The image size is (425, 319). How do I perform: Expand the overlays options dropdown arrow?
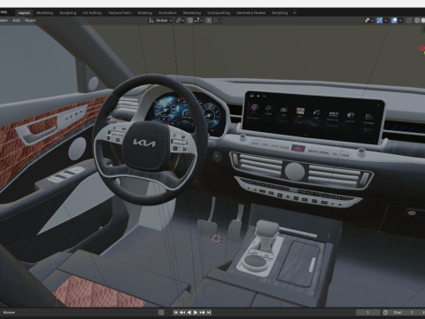[400, 20]
